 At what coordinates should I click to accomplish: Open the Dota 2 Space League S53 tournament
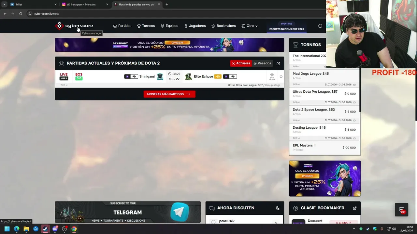(325, 113)
